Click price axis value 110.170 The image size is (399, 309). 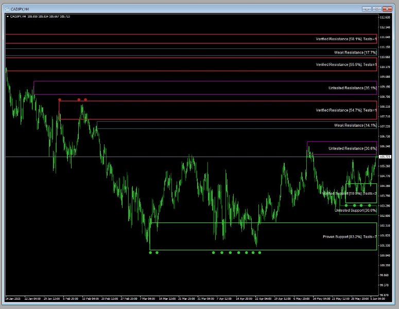point(385,67)
